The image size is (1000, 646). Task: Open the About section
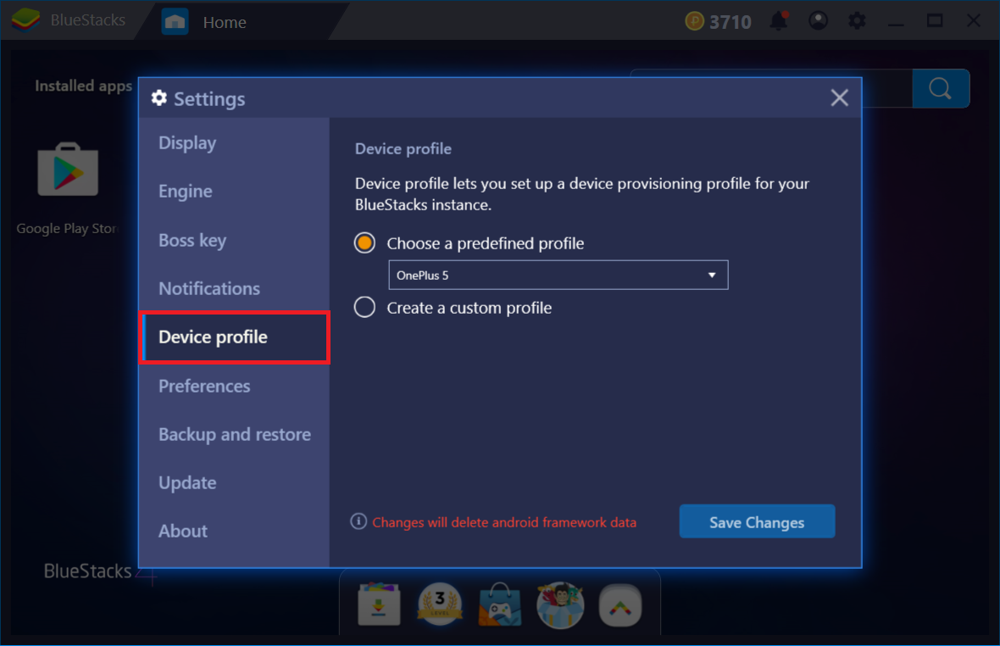(234, 532)
